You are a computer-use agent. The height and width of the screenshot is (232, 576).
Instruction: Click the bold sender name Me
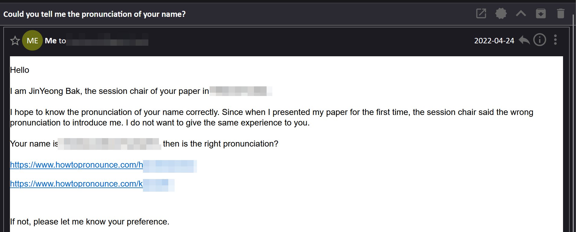(51, 41)
